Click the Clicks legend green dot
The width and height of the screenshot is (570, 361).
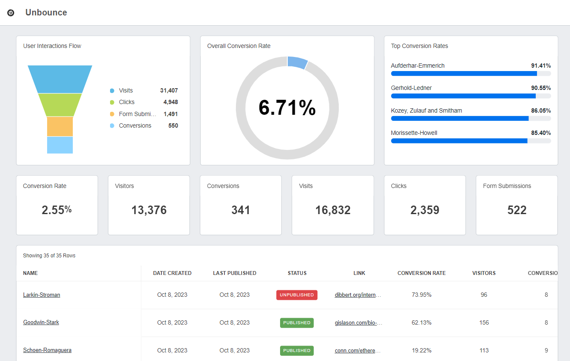coord(112,102)
